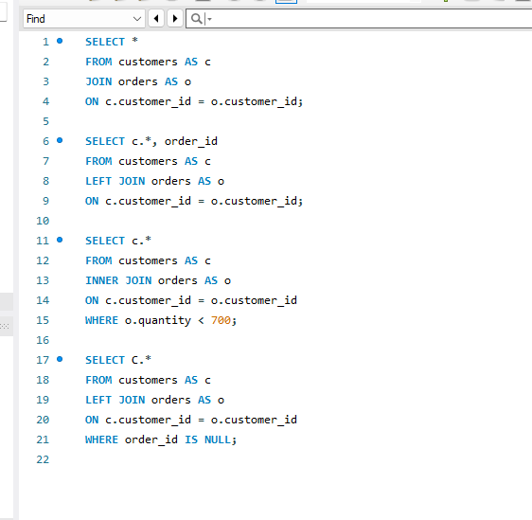Click line number 5 in gutter

click(x=45, y=121)
